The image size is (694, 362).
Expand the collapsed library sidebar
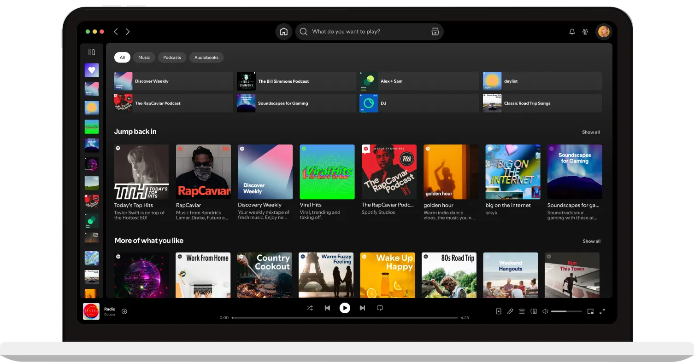91,52
